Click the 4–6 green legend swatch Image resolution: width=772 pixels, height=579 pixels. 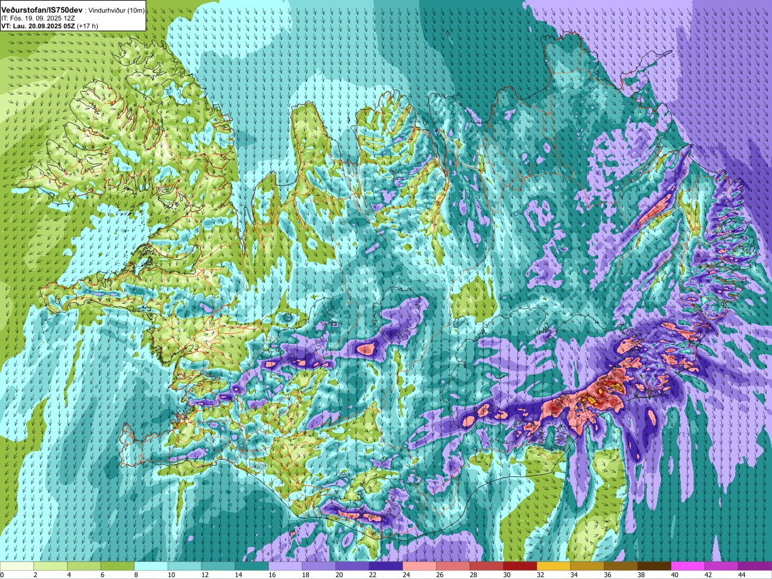tap(84, 566)
